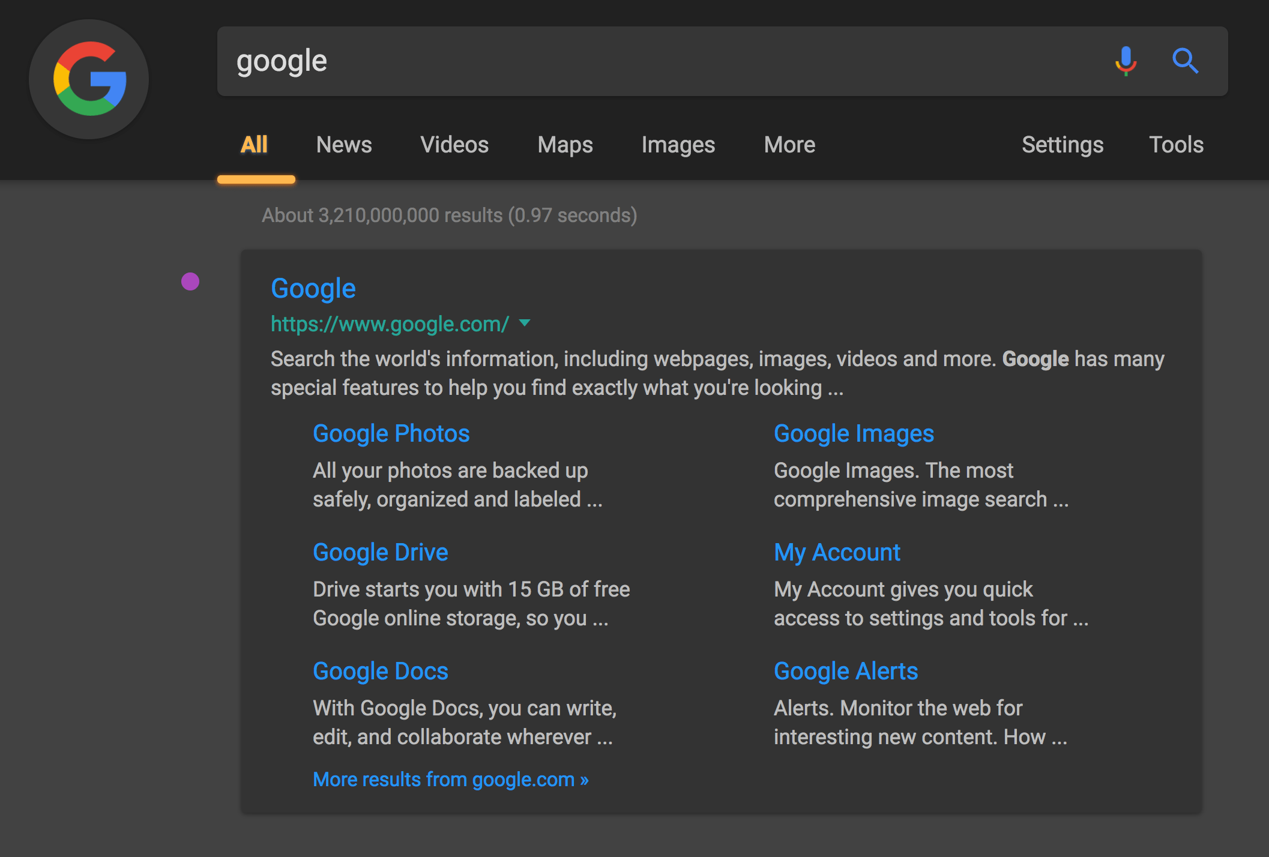This screenshot has width=1269, height=857.
Task: Switch to the Images tab
Action: click(678, 145)
